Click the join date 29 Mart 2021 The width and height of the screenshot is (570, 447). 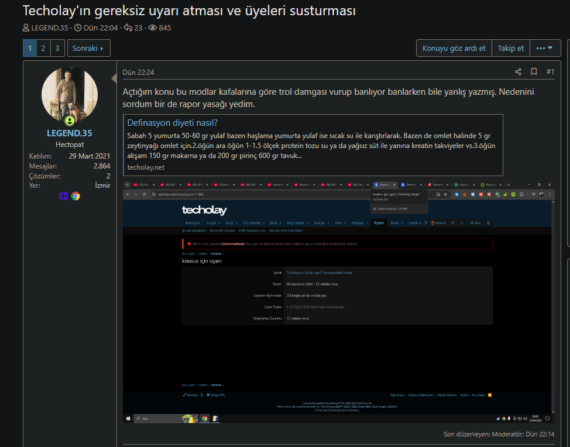coord(90,156)
